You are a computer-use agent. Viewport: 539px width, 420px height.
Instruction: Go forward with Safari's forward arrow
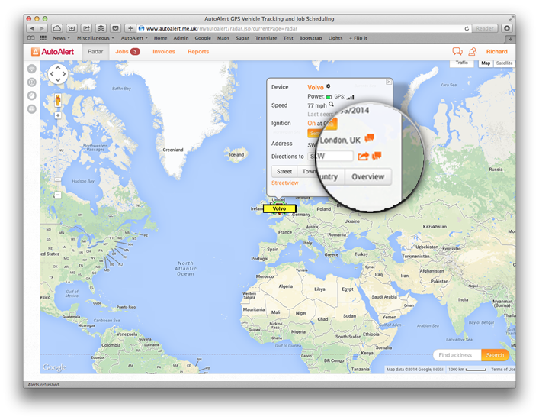[x=42, y=28]
